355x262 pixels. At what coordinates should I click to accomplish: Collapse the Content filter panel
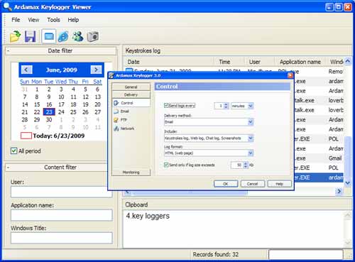(x=9, y=168)
